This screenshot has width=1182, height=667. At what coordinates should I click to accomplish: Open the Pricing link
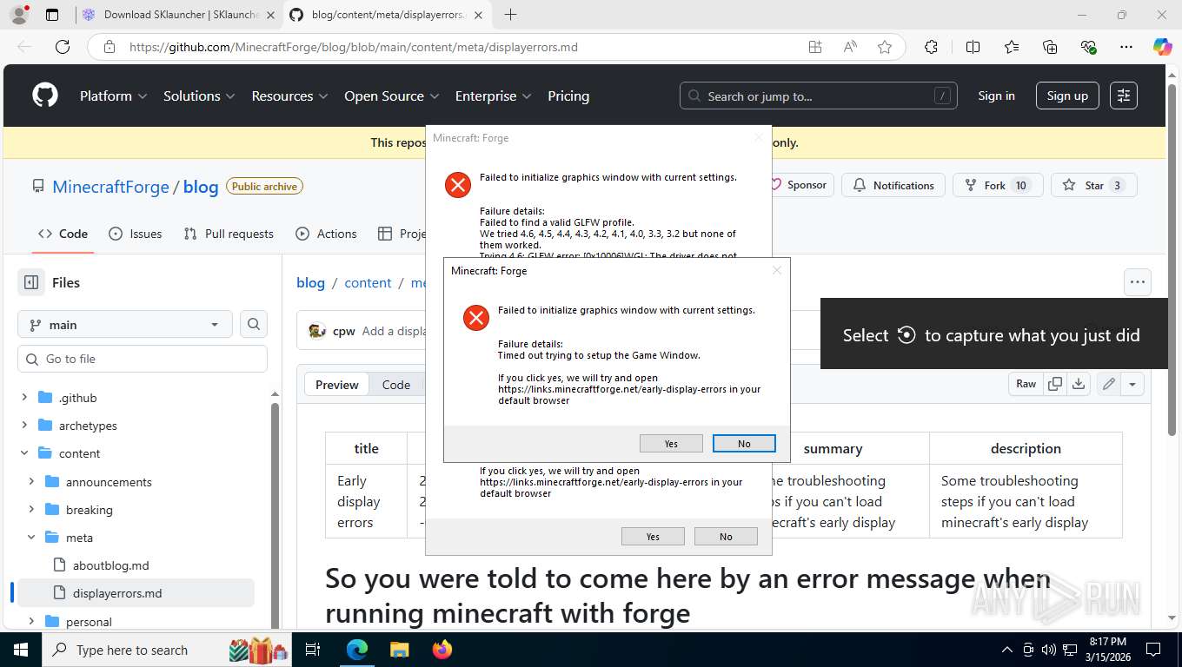(568, 96)
